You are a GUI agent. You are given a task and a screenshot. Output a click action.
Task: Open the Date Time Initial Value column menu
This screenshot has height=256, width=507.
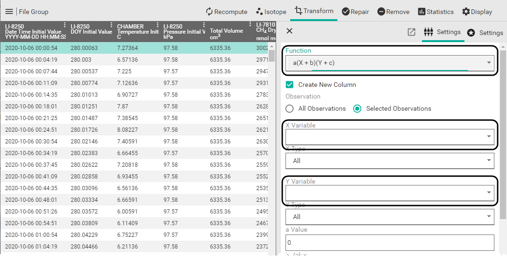coord(64,25)
